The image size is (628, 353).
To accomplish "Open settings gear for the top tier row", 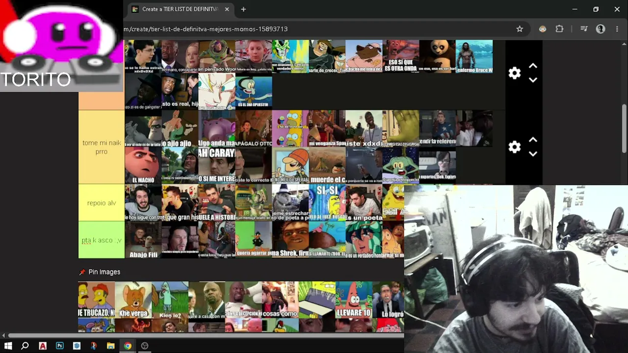I will click(x=514, y=73).
